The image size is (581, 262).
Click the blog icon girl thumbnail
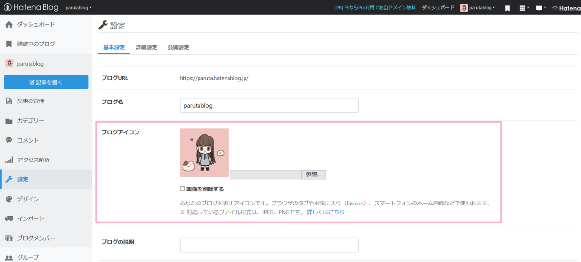(x=204, y=153)
